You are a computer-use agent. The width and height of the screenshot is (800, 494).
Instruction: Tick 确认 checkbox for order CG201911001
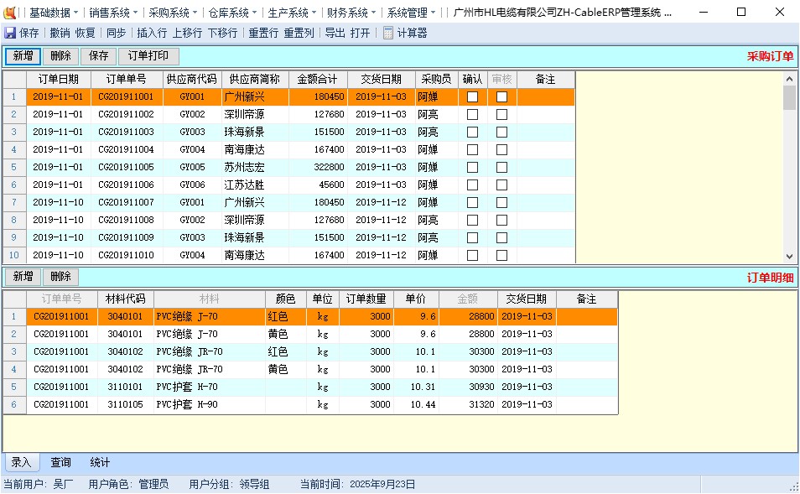(x=473, y=96)
